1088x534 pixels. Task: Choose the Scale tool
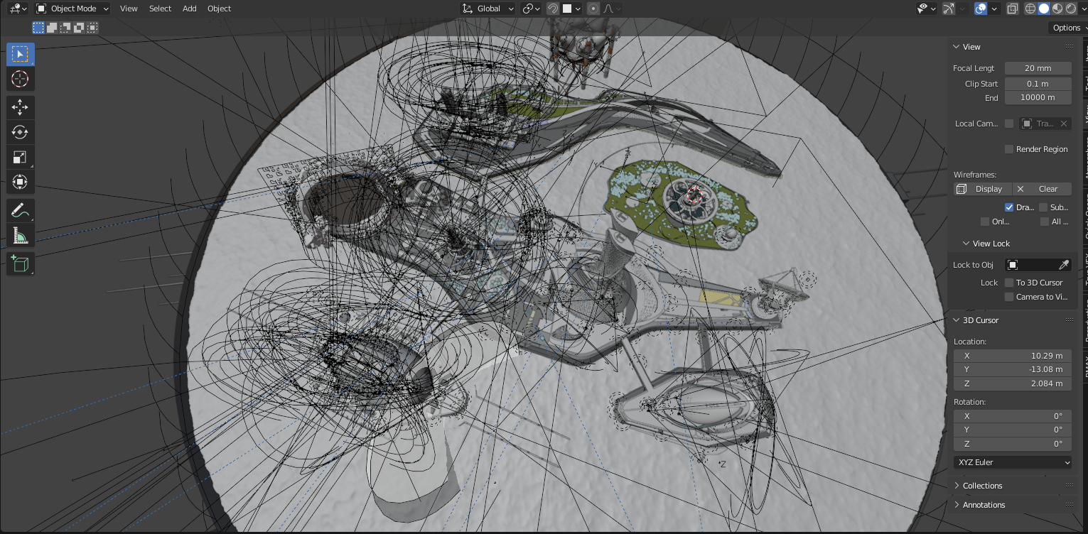tap(20, 157)
